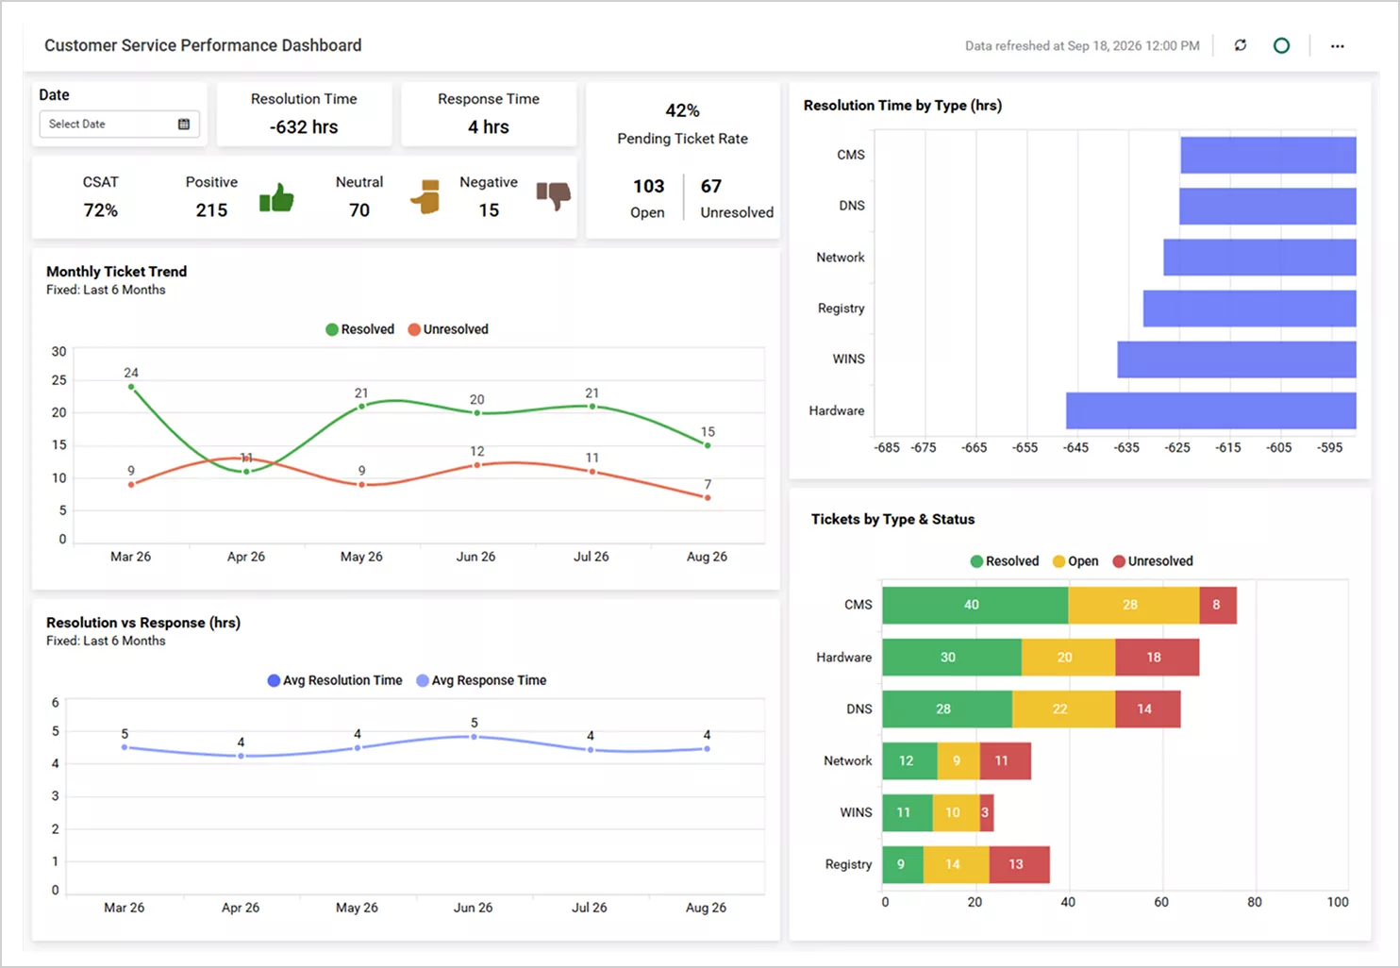
Task: Click the calendar icon in Date field
Action: click(x=184, y=124)
